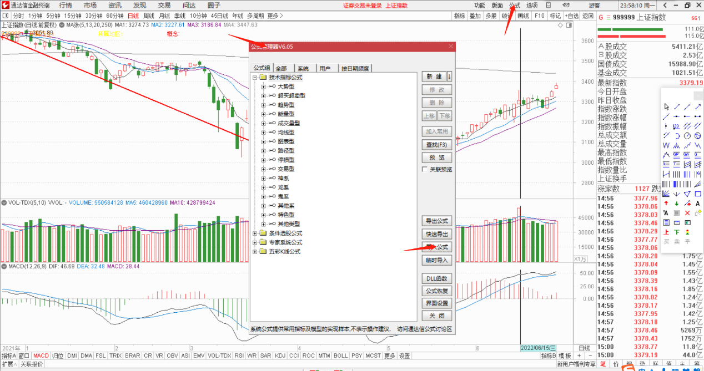Open the 公式 menu
The height and width of the screenshot is (371, 704).
[515, 5]
